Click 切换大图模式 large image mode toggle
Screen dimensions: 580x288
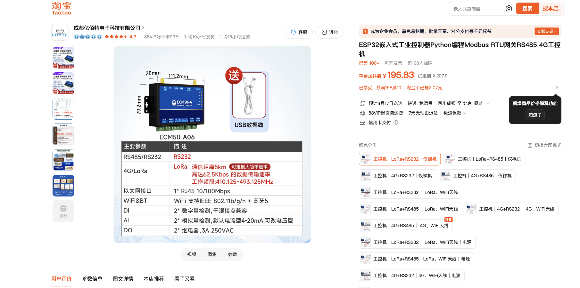pos(544,145)
